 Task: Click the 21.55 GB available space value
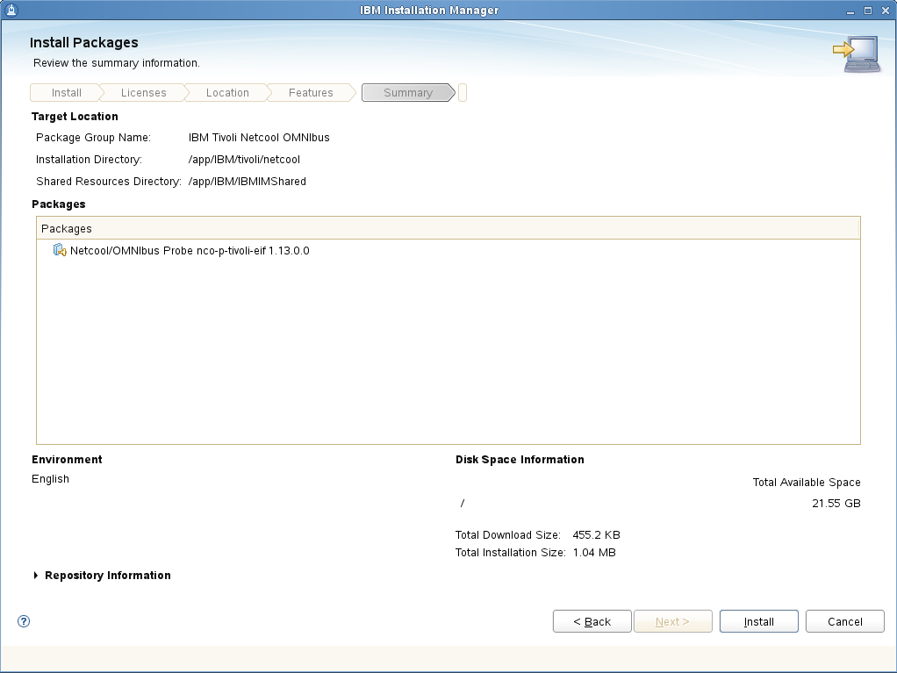click(836, 503)
